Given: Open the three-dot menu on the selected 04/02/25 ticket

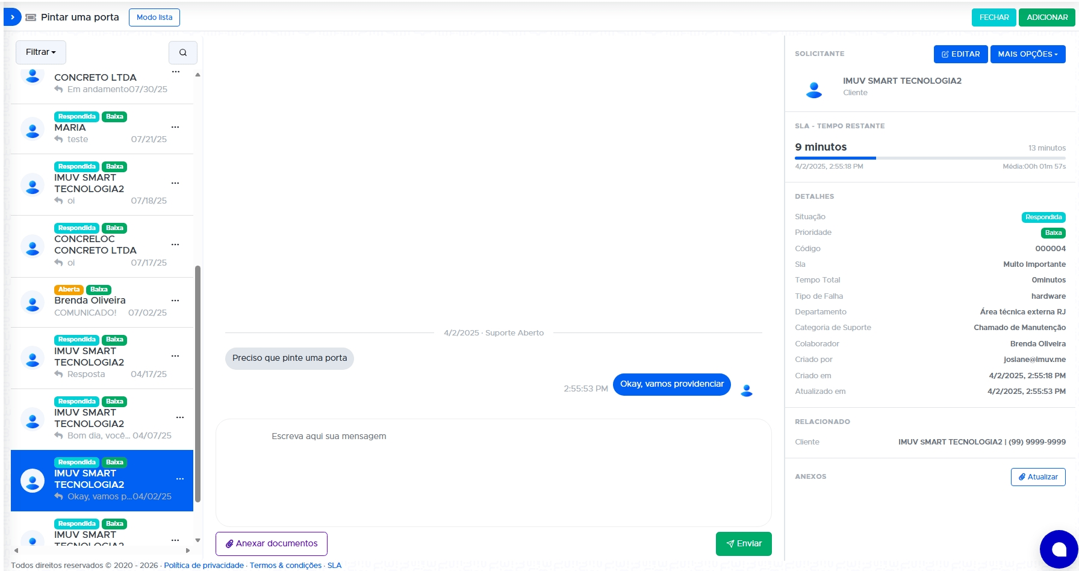Looking at the screenshot, I should pos(180,479).
